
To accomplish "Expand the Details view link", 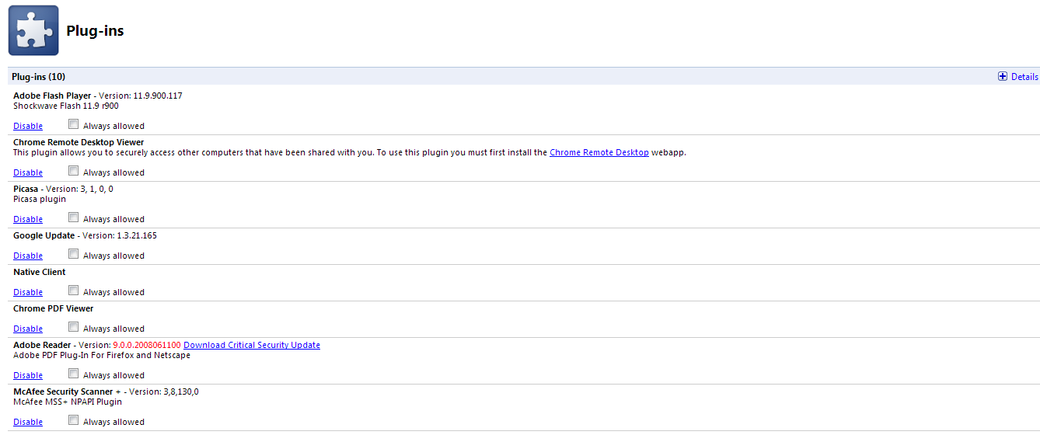I will (x=1024, y=77).
